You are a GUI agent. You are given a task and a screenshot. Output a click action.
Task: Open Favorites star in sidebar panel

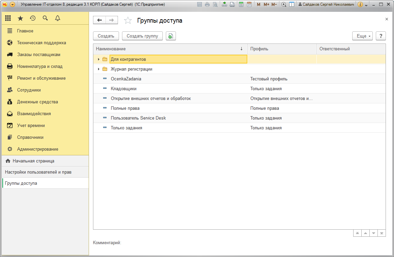(x=20, y=18)
